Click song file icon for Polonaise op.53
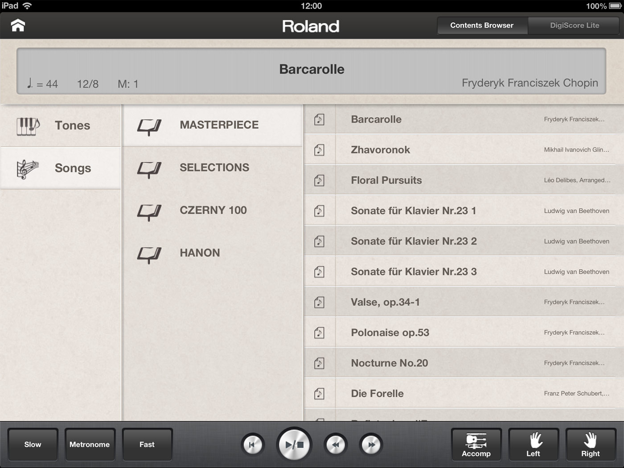 coord(319,333)
